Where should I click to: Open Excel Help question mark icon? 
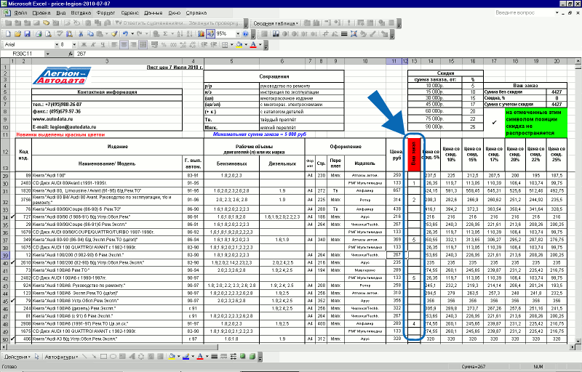[245, 33]
